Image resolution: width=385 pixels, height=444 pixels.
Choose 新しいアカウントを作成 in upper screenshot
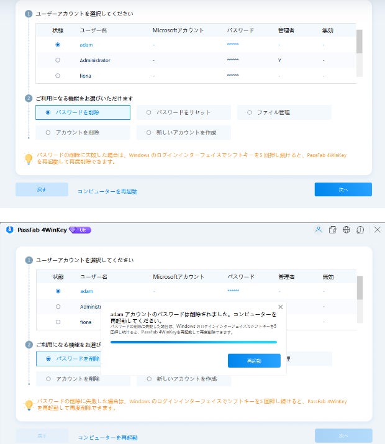(183, 132)
